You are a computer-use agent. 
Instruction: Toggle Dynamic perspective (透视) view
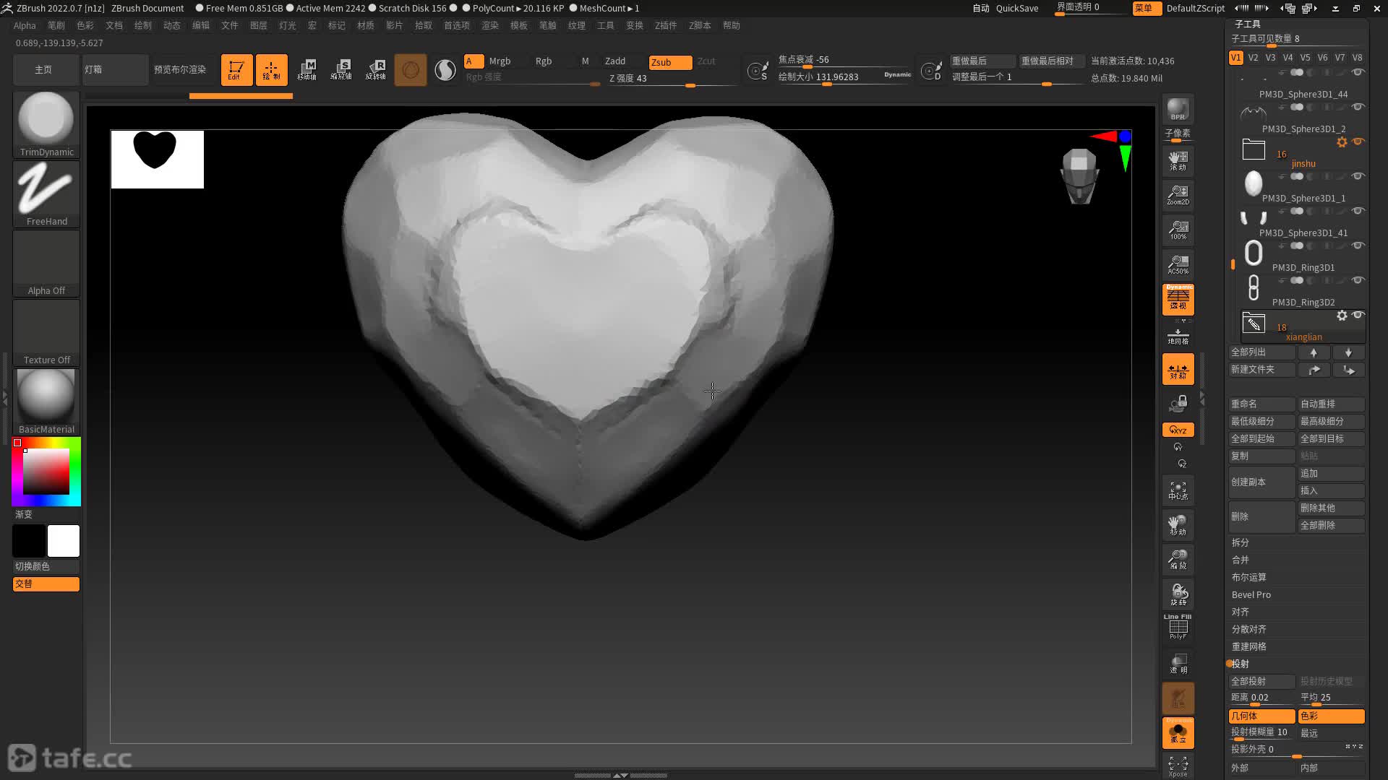click(x=1178, y=299)
